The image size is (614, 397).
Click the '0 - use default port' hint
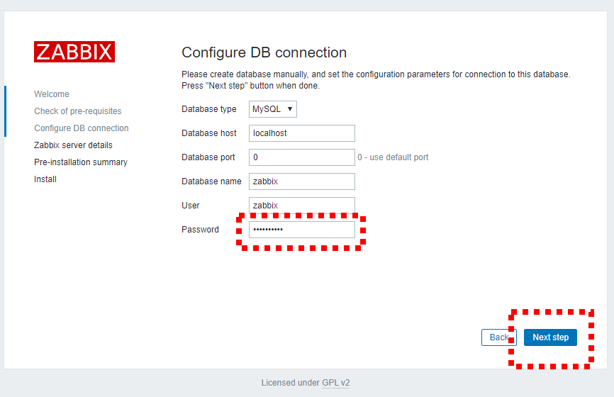coord(393,157)
